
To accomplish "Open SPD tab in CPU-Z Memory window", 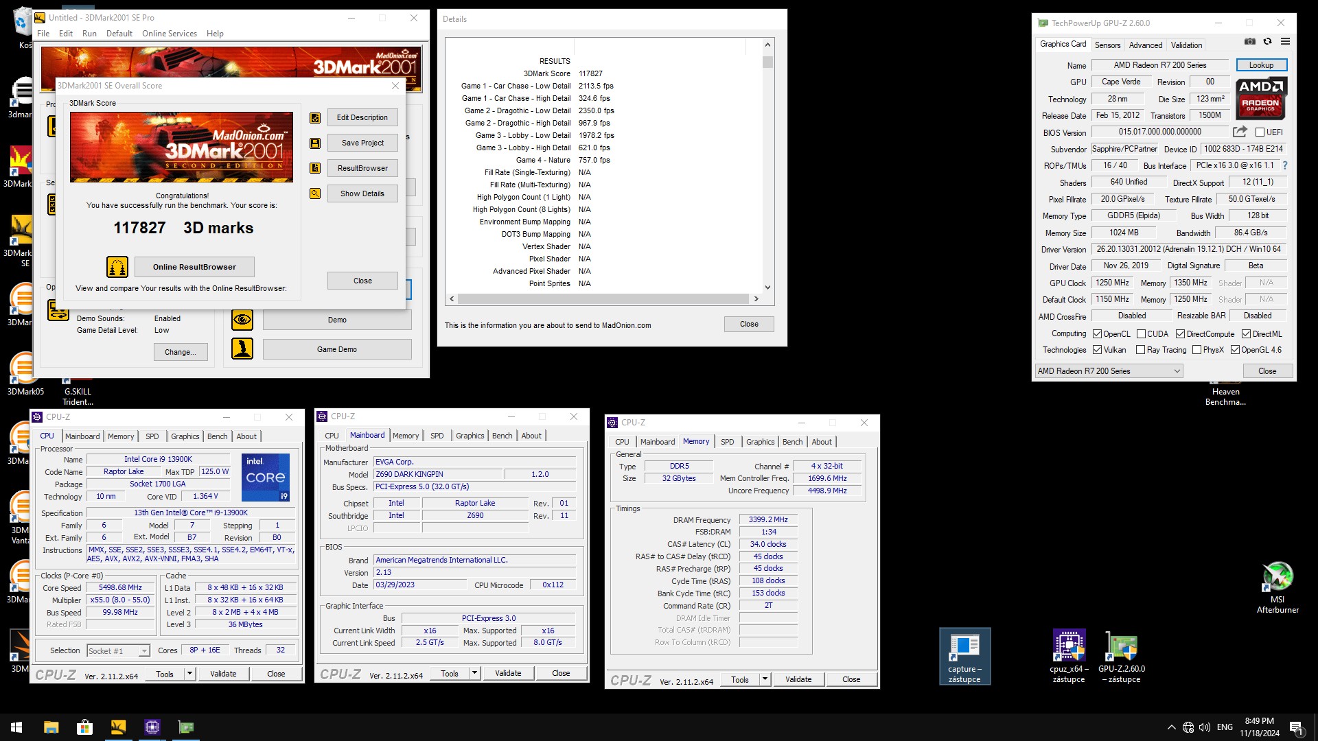I will click(727, 442).
